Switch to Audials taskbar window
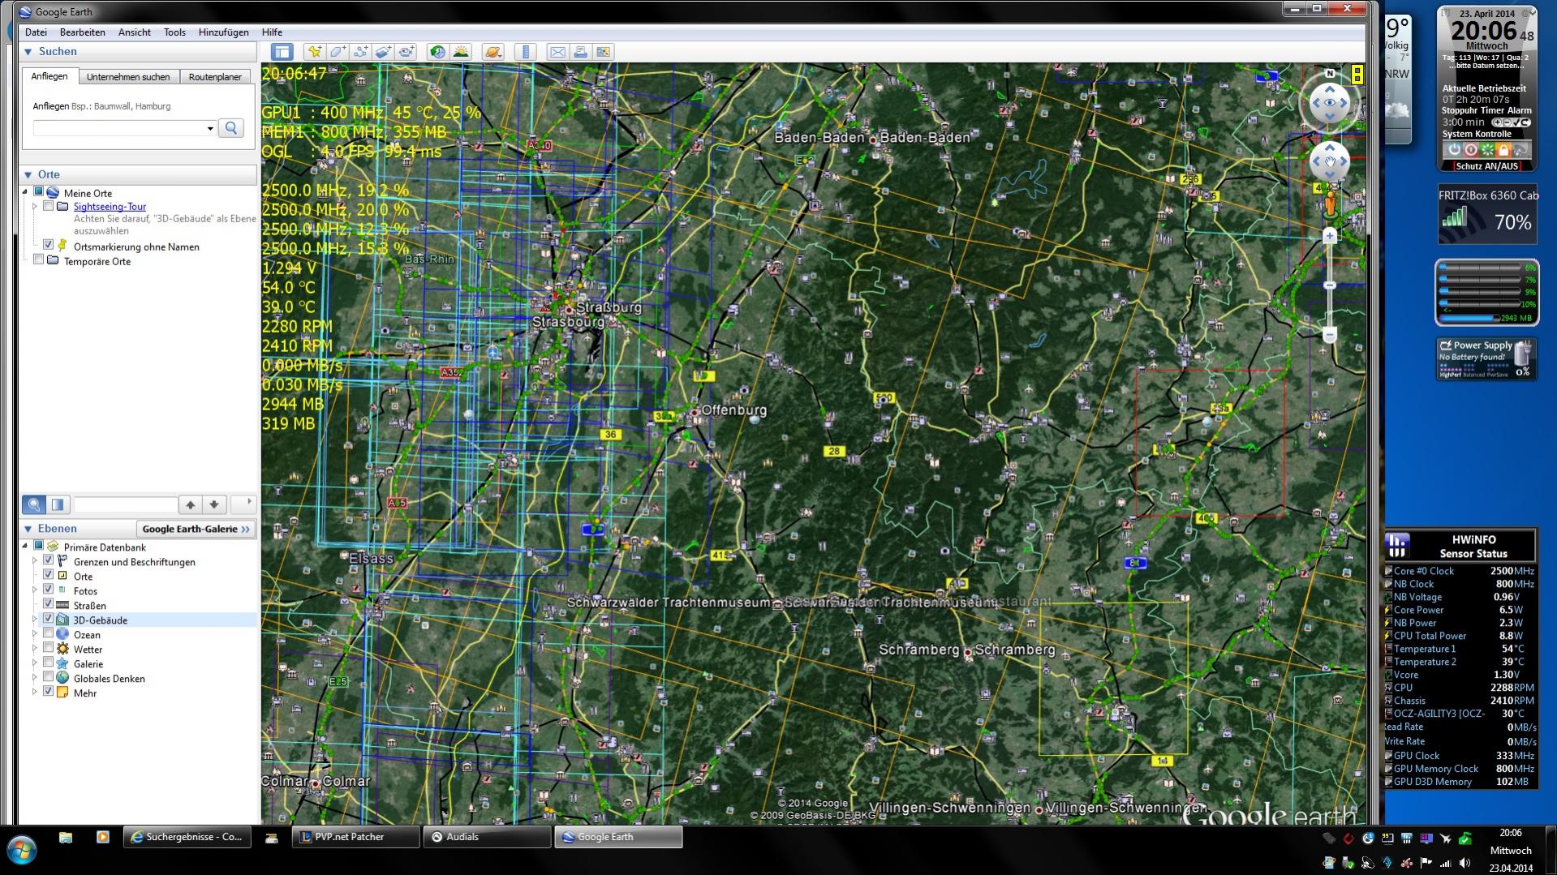 pyautogui.click(x=487, y=837)
